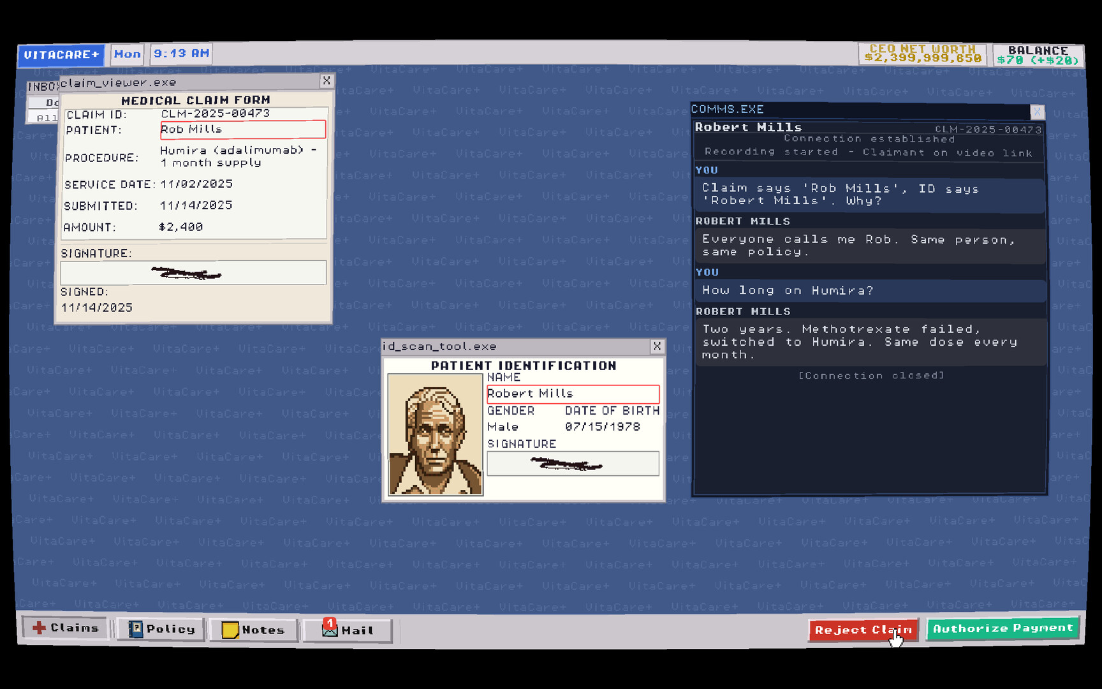This screenshot has width=1102, height=689.
Task: Open the yellow Notes sticky pad
Action: click(253, 630)
